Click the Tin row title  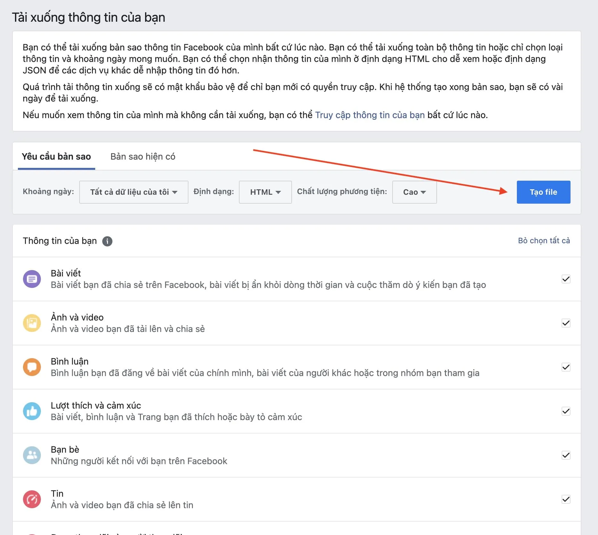[x=57, y=494]
